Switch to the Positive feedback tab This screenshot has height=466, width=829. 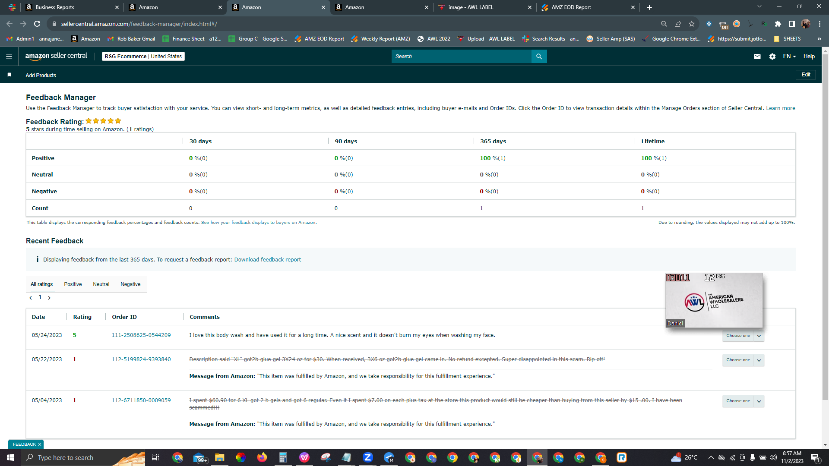[73, 284]
